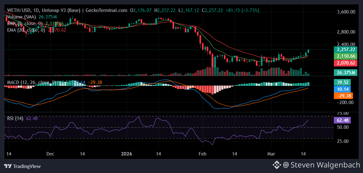The width and height of the screenshot is (363, 173).
Task: Click the −200.00 MACD axis tick
Action: pyautogui.click(x=345, y=102)
